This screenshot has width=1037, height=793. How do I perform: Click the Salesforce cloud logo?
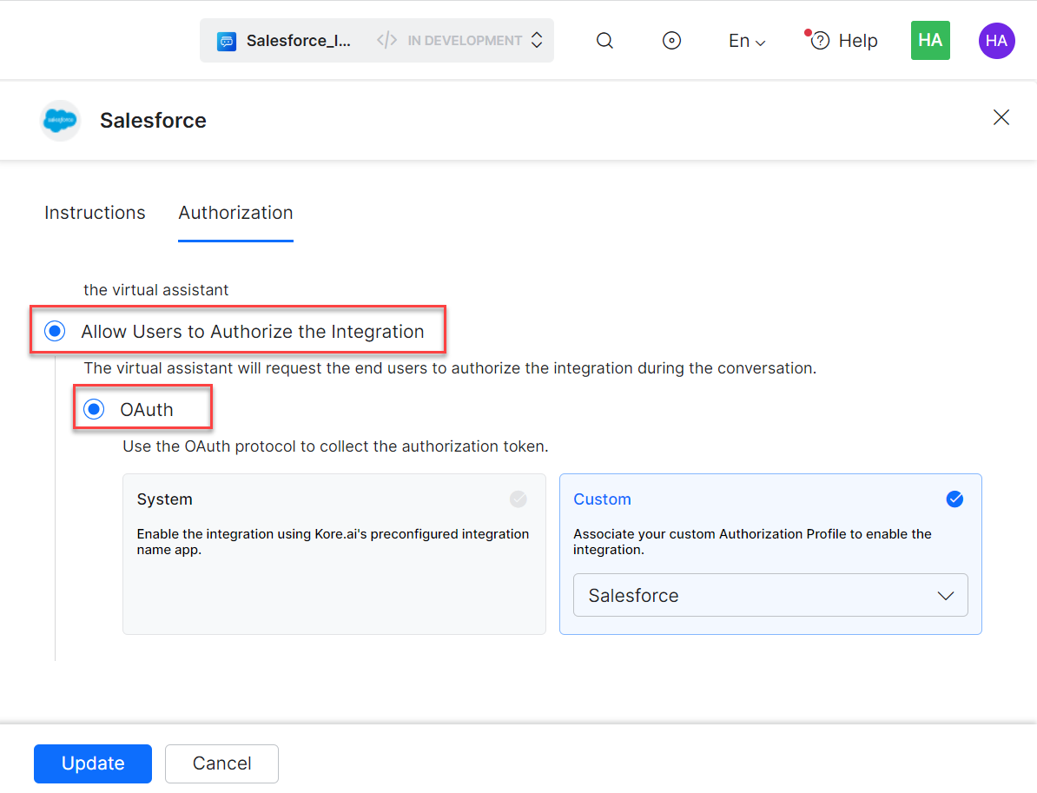pos(60,121)
